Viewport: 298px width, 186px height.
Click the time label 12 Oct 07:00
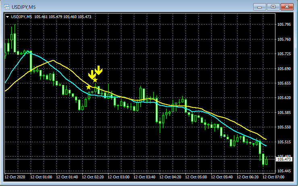click(x=274, y=177)
